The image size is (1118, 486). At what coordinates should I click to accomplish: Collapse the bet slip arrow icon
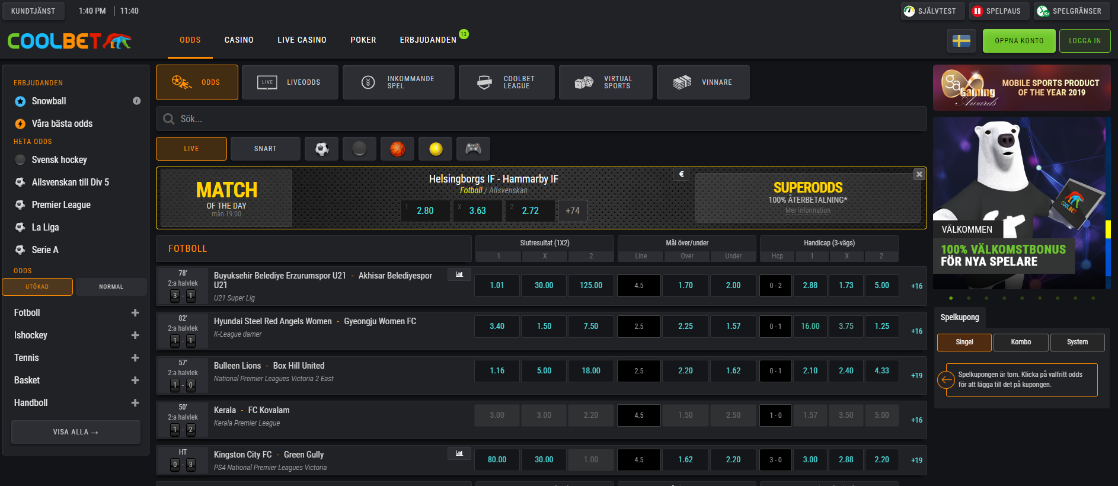click(x=946, y=380)
